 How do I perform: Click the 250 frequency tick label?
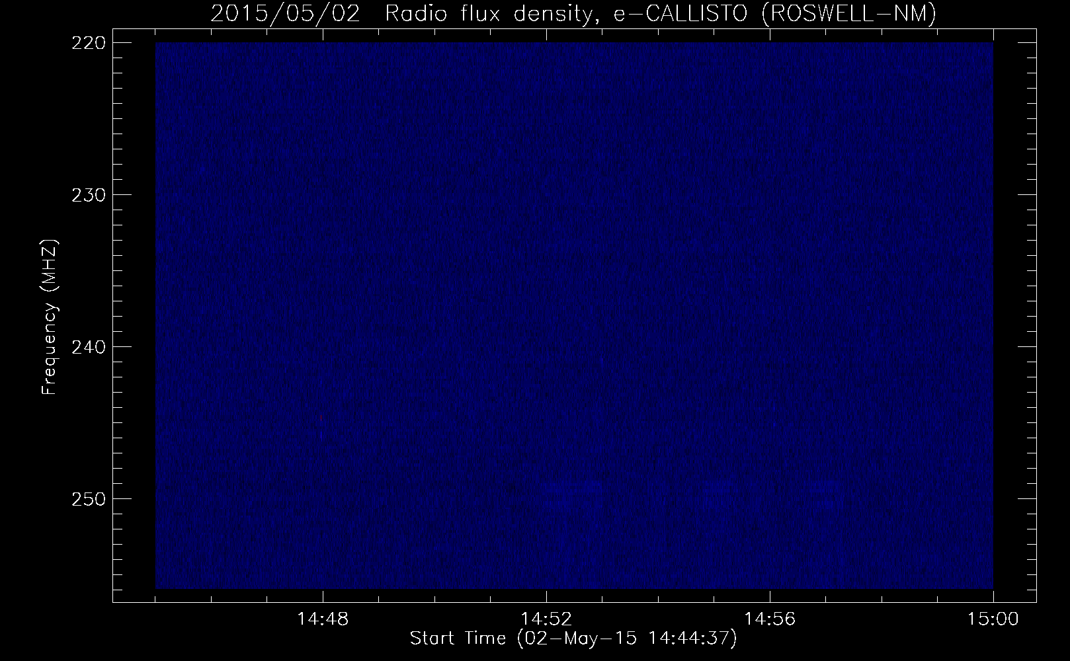(87, 498)
